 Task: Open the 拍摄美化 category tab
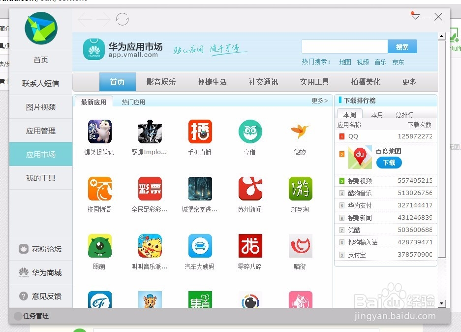(x=366, y=82)
